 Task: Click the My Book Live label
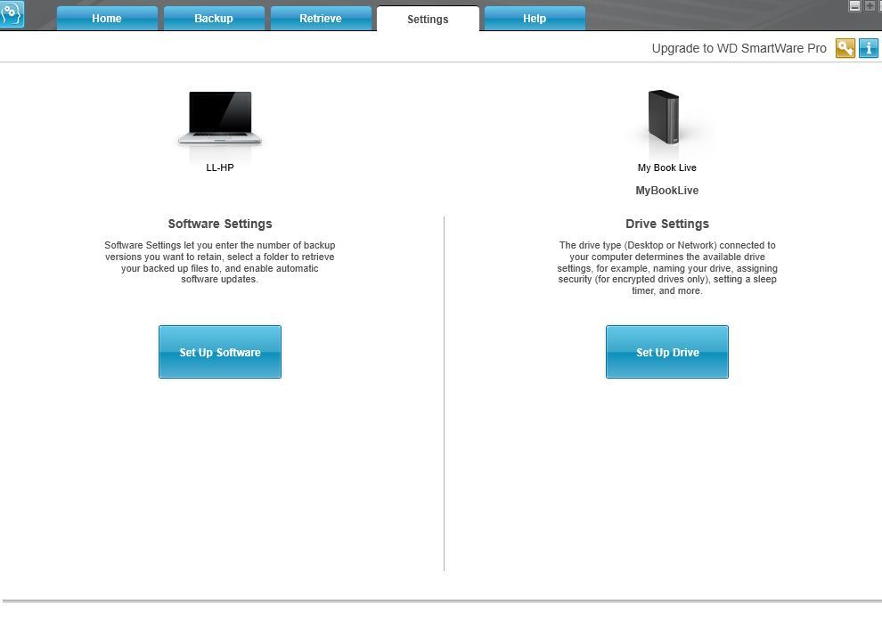[667, 167]
